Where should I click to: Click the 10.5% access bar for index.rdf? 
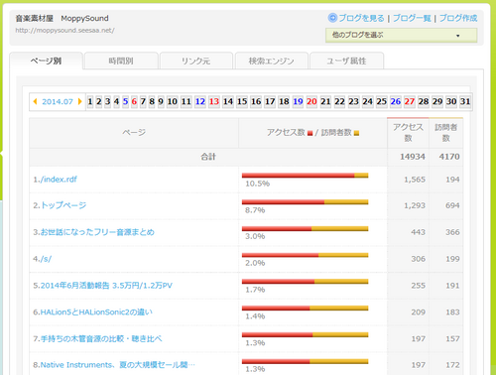(x=305, y=176)
